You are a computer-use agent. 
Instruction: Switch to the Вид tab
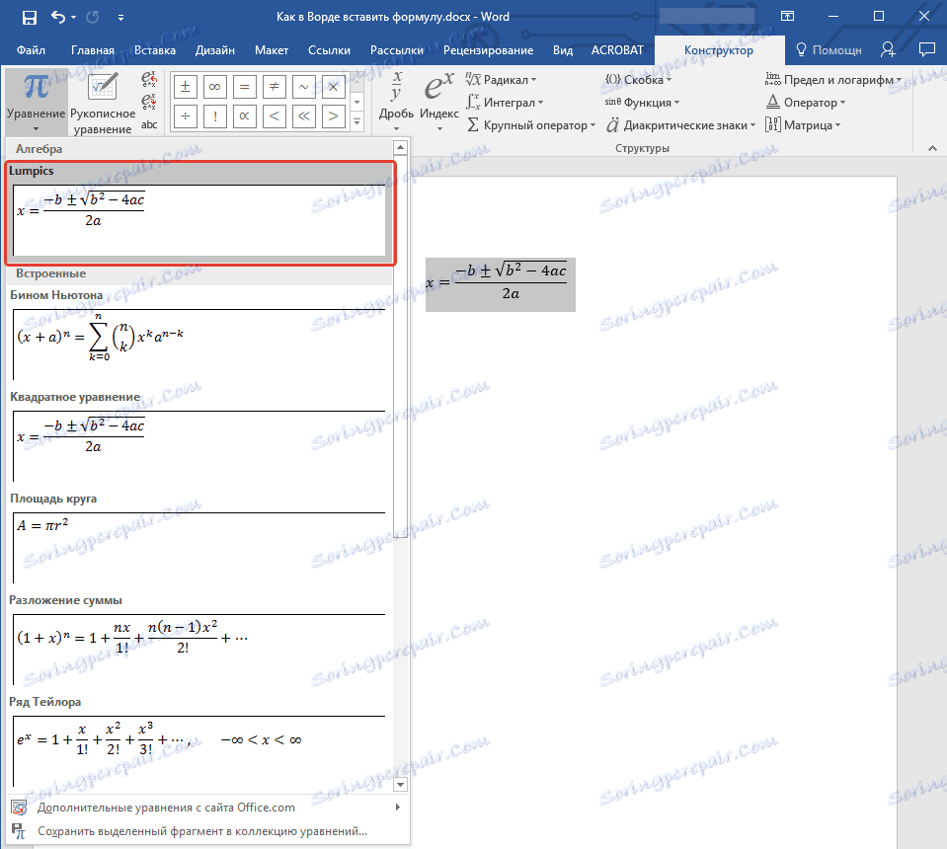(x=562, y=50)
